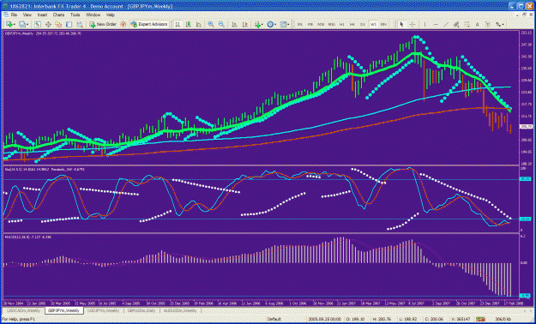Open the Help menu

tap(111, 15)
